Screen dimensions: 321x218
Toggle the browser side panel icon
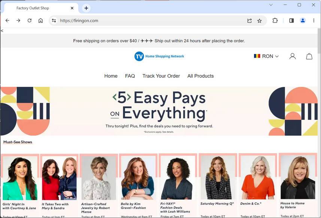pyautogui.click(x=291, y=21)
